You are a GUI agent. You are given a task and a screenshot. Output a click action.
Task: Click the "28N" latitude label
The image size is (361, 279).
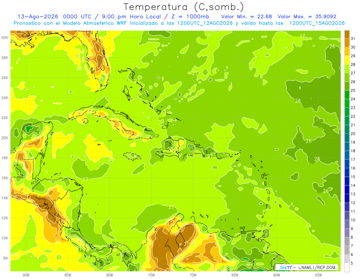(x=5, y=57)
